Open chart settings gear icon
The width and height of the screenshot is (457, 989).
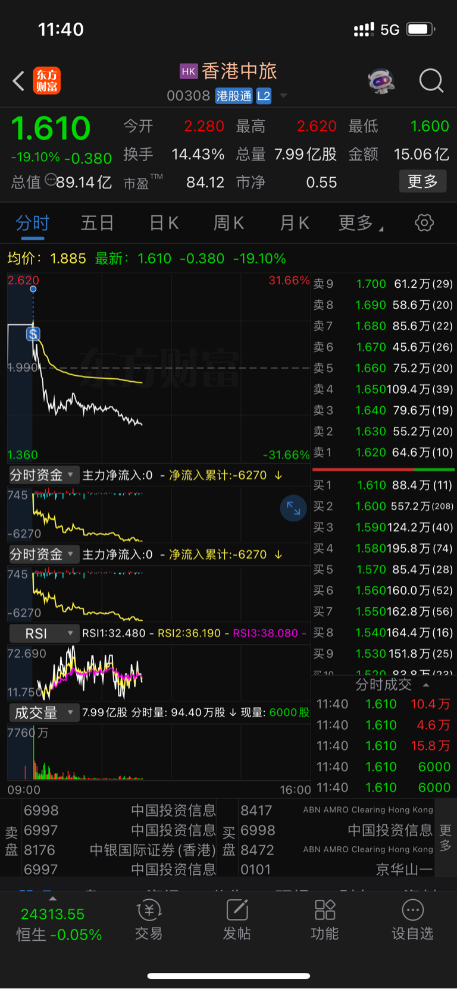(424, 223)
